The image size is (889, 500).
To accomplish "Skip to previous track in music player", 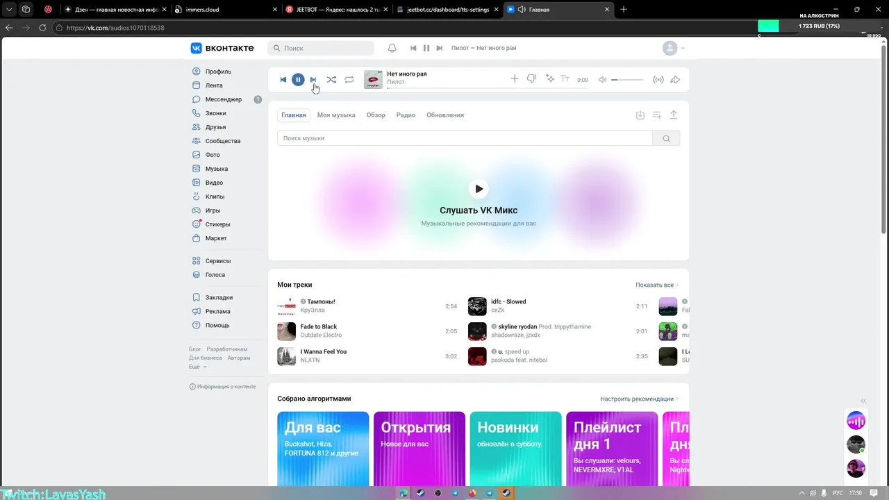I will (x=283, y=80).
